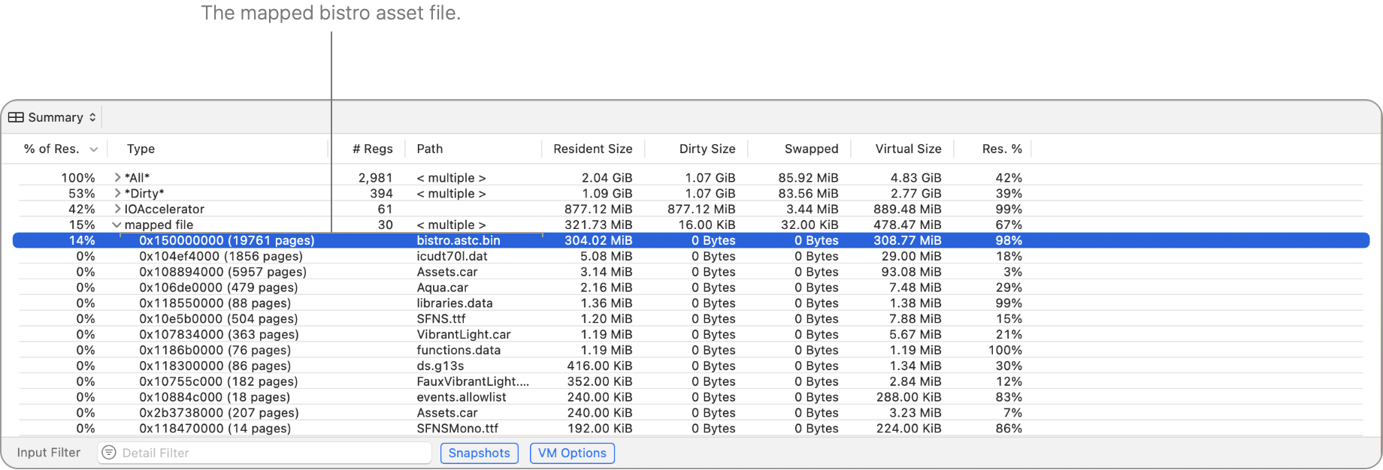The height and width of the screenshot is (470, 1383).
Task: Sort by Virtual Size column header
Action: pyautogui.click(x=907, y=149)
